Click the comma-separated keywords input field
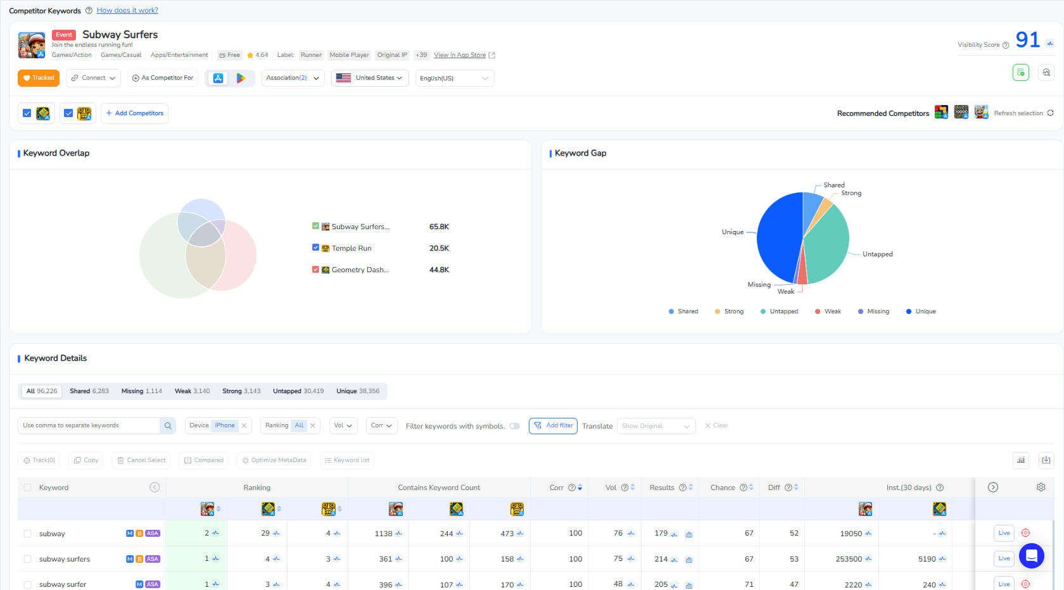 (89, 425)
